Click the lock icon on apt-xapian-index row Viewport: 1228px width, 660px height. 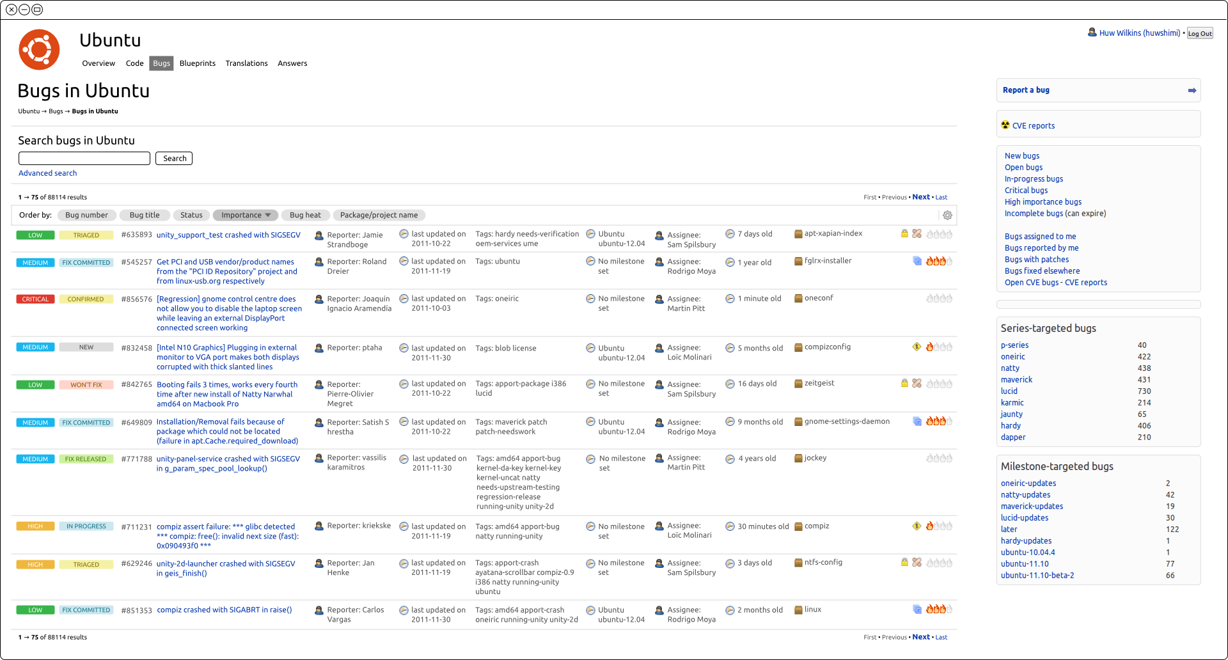(x=904, y=234)
